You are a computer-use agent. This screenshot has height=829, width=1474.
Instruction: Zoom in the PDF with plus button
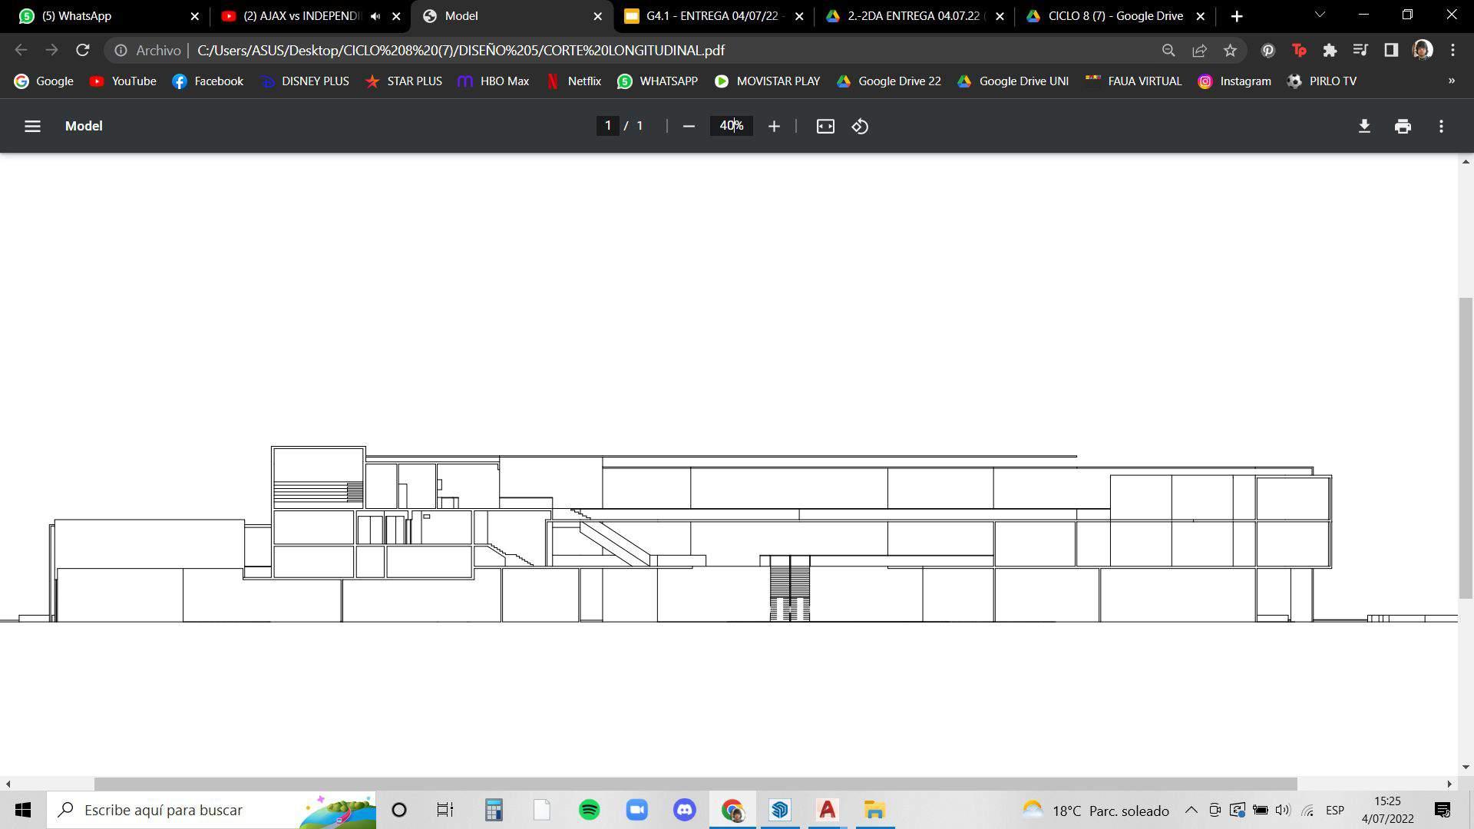coord(774,126)
